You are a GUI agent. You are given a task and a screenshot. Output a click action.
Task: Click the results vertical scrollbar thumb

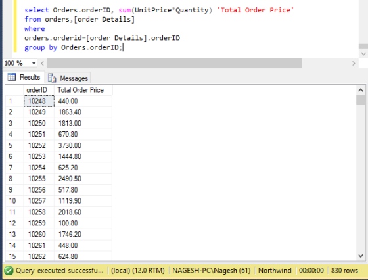[361, 100]
